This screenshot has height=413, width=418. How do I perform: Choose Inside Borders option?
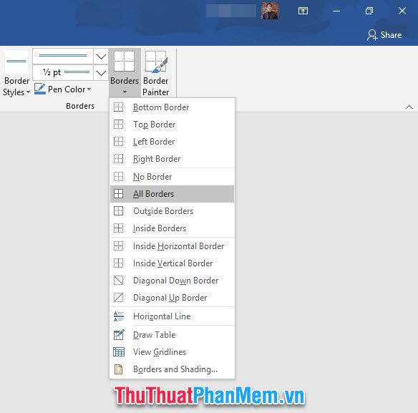click(172, 228)
